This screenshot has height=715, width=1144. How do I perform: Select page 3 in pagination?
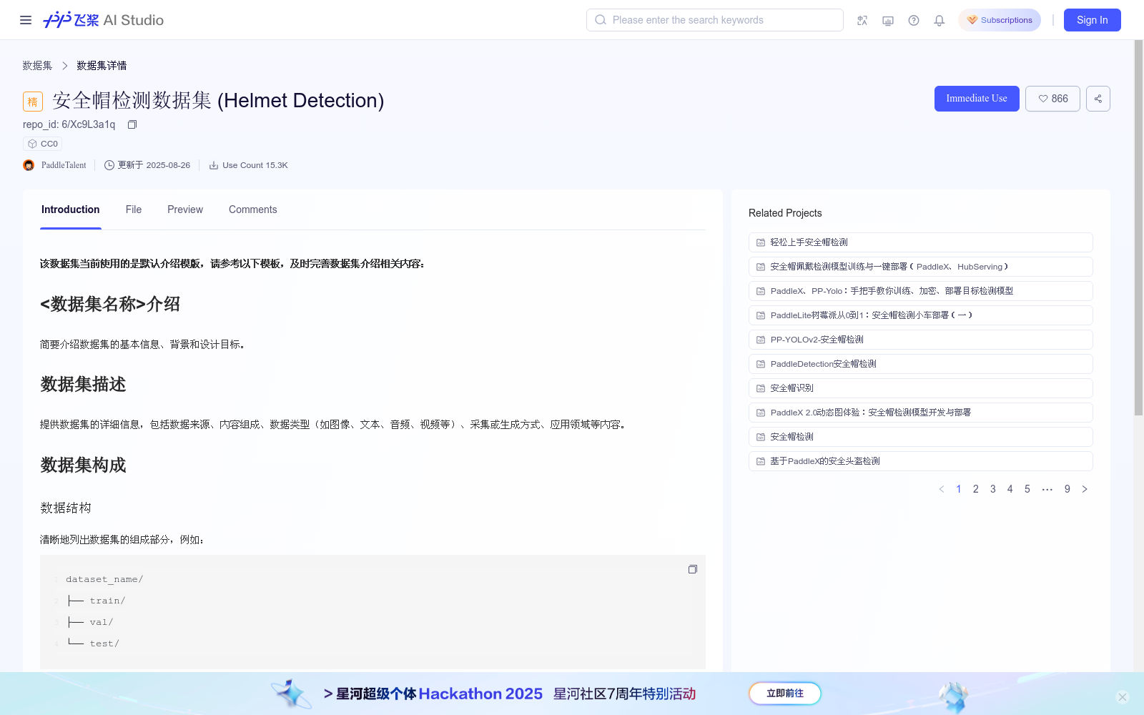click(x=993, y=489)
